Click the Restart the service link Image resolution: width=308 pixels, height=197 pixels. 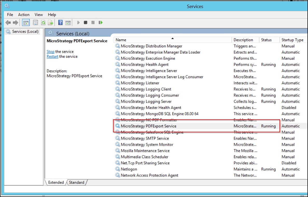(52, 56)
